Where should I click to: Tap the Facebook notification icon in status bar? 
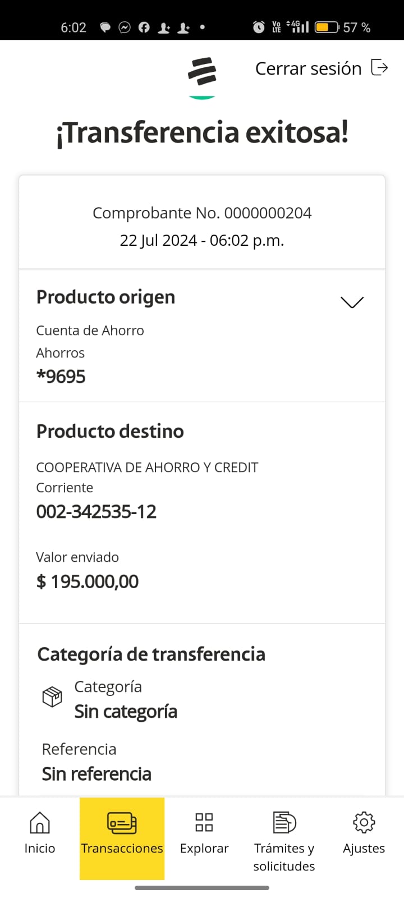(144, 28)
